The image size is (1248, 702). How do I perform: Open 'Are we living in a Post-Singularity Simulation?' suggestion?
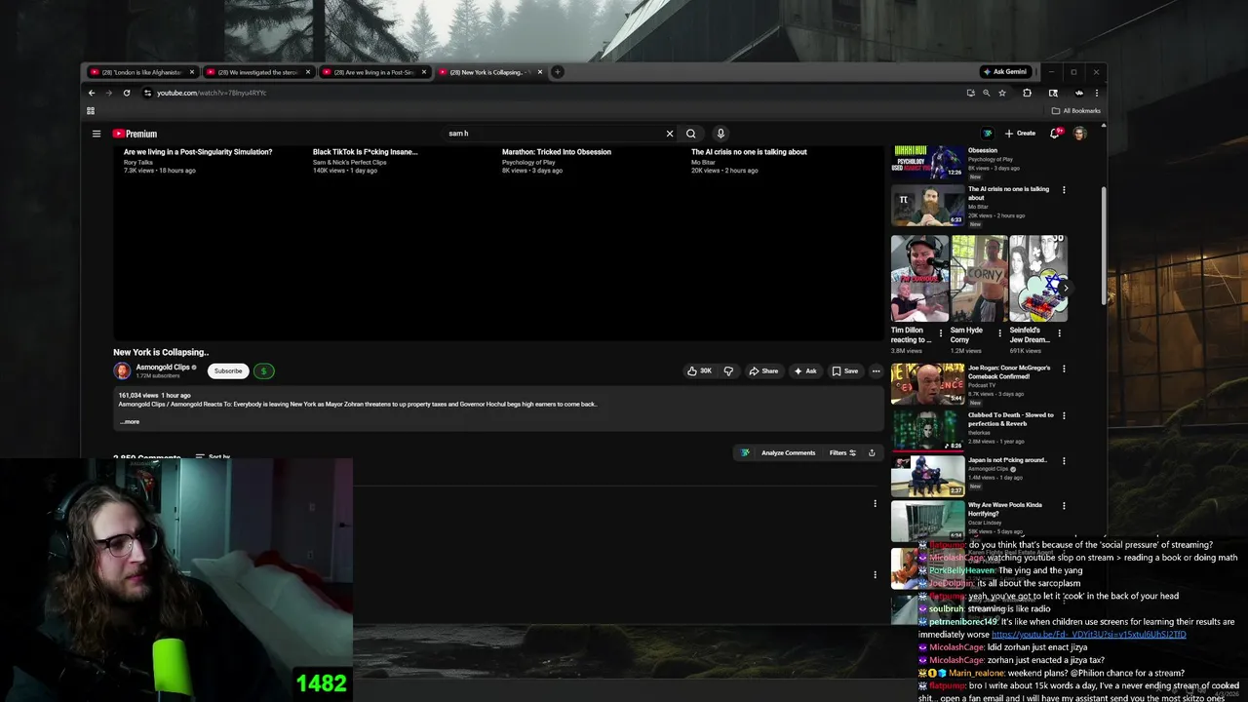coord(198,152)
